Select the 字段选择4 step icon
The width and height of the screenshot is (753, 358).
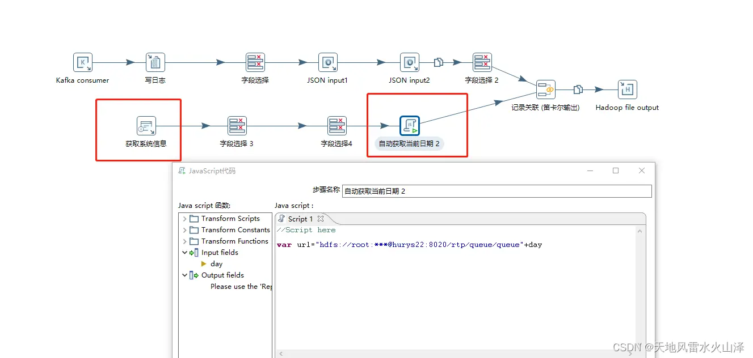[336, 126]
